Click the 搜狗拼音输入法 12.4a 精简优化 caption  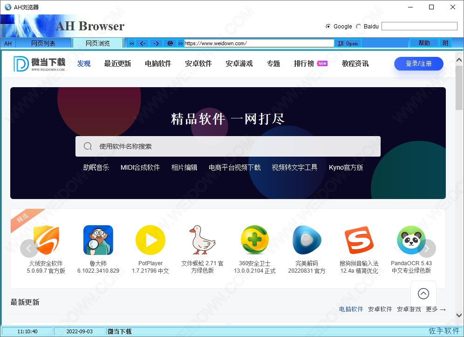click(359, 267)
